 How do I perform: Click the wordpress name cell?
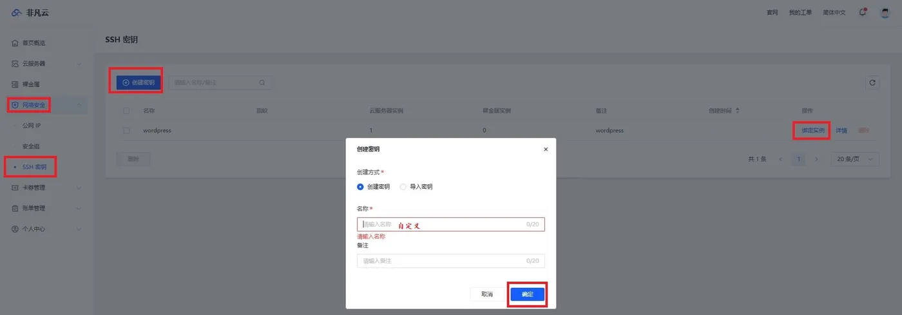point(157,130)
